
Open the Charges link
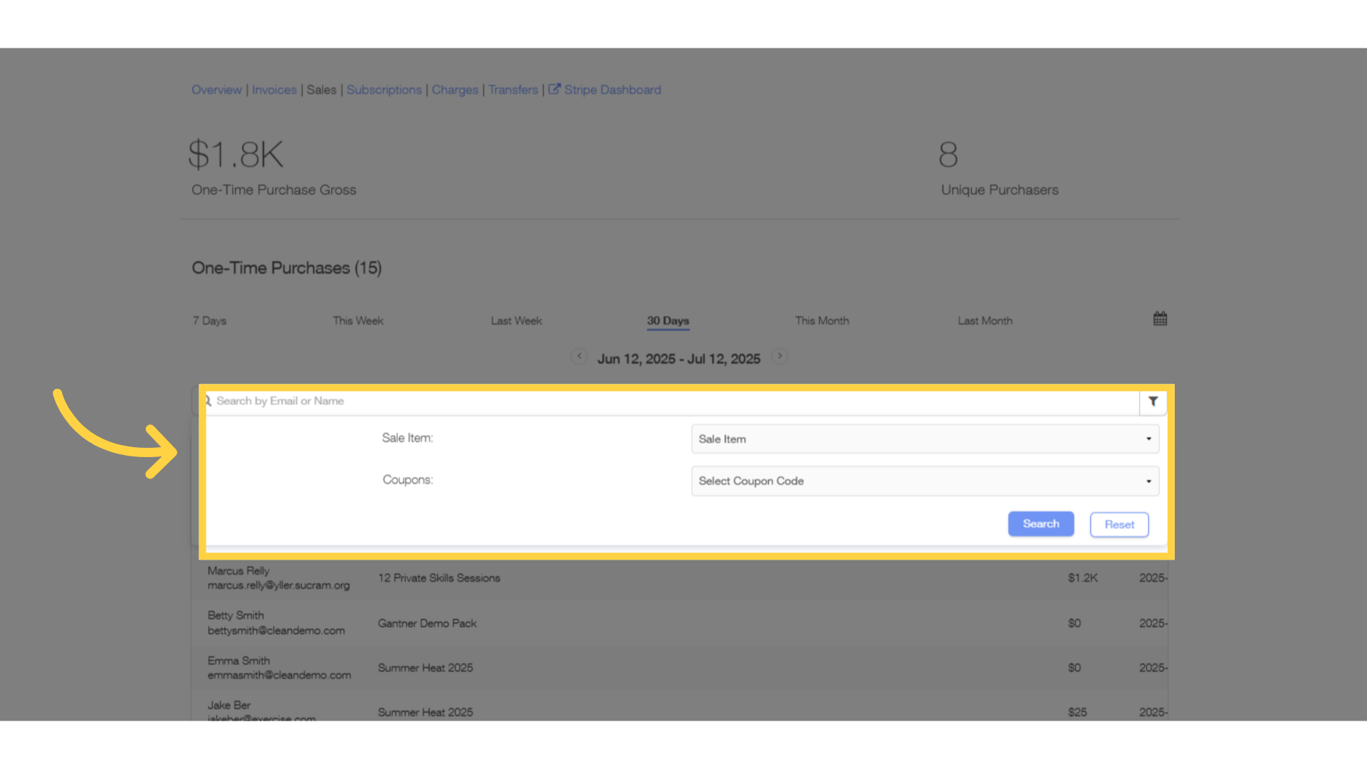455,90
